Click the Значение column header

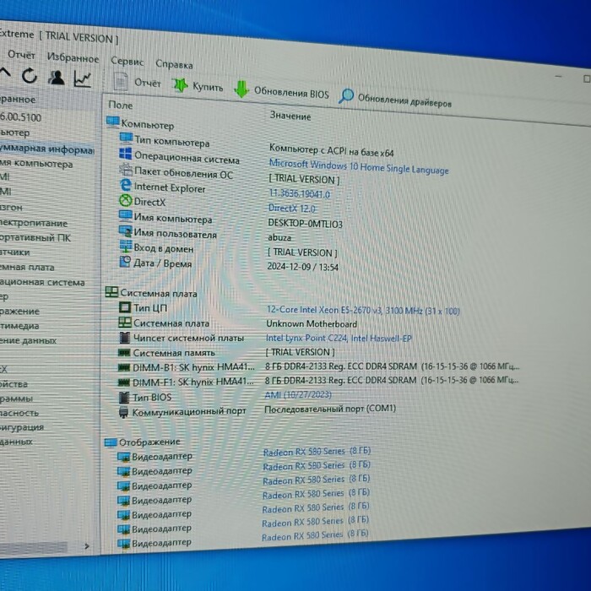point(290,116)
